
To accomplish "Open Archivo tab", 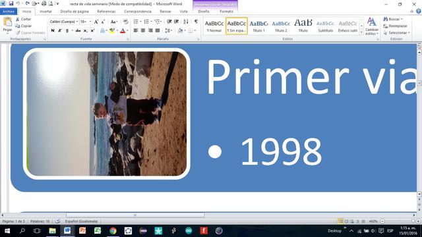I will tap(9, 11).
